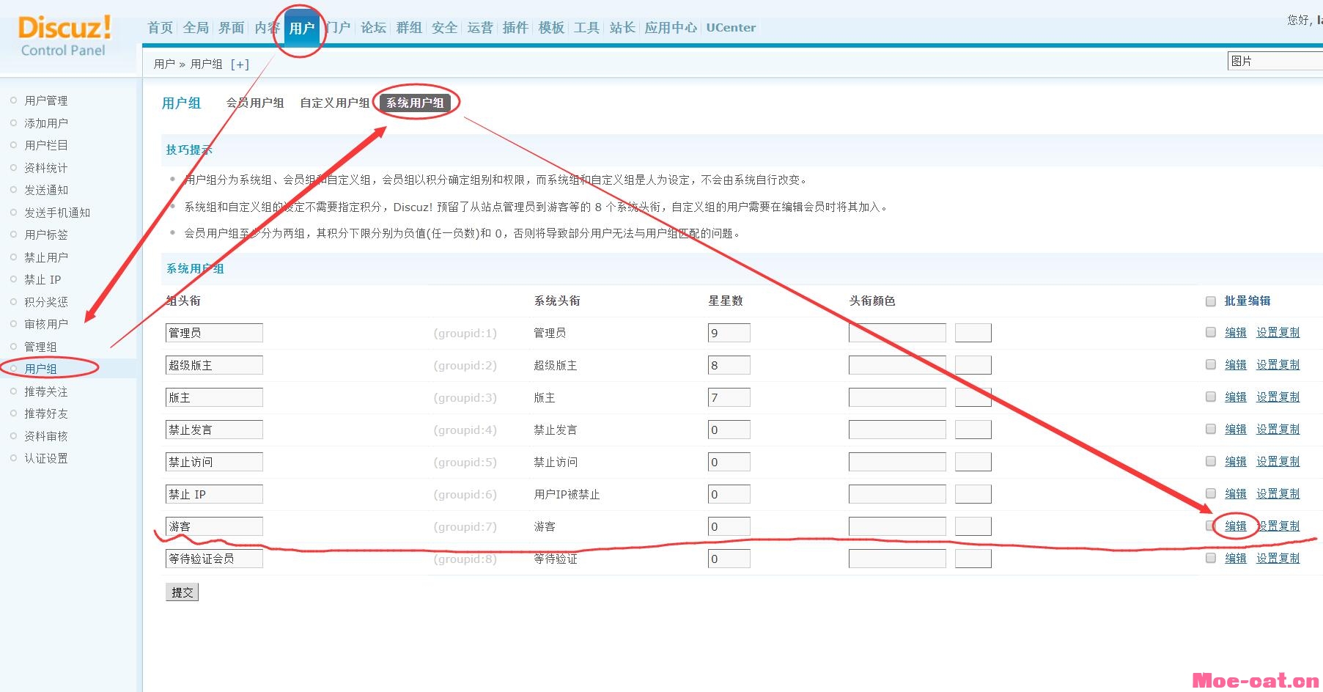
Task: Check the checkbox for 禁止发言 row
Action: pos(1211,430)
